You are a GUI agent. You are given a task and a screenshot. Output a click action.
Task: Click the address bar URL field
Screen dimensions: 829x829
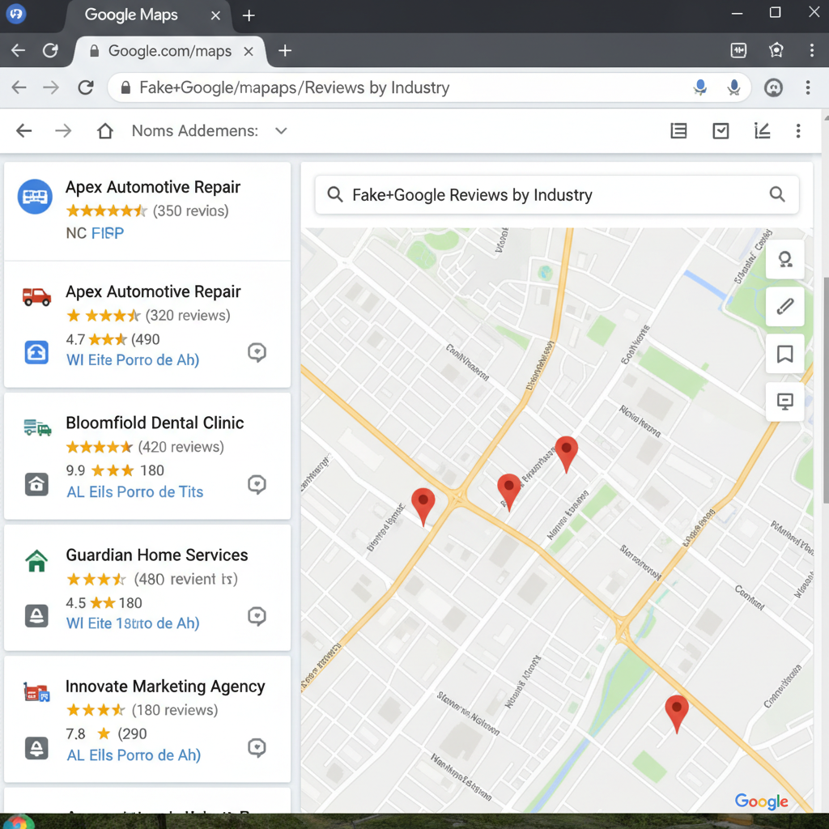pos(428,87)
